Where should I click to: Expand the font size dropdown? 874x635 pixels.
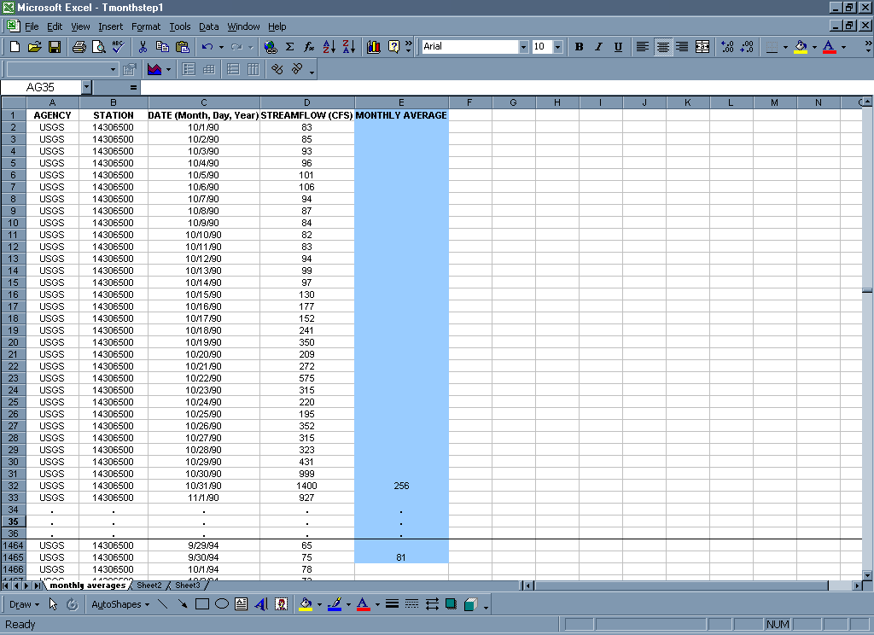pos(557,47)
